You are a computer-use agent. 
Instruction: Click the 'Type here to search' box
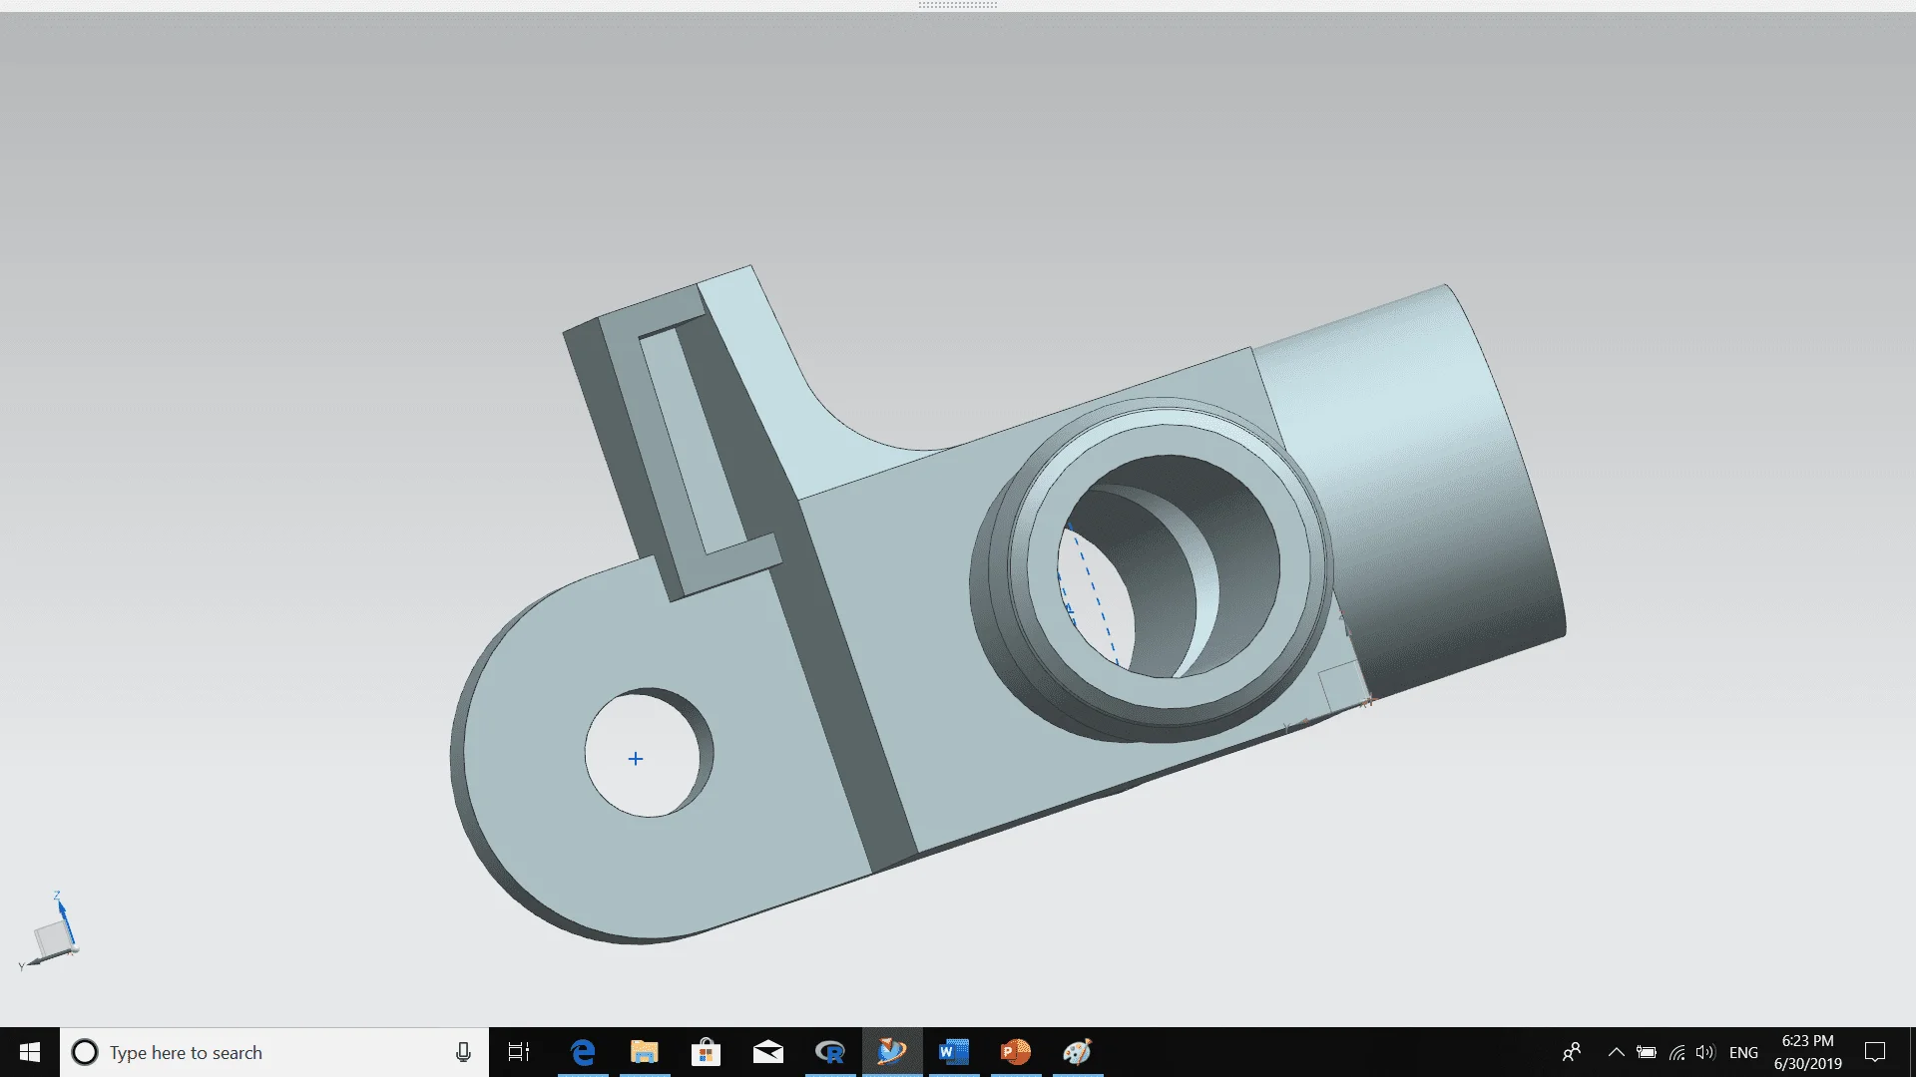click(x=274, y=1052)
